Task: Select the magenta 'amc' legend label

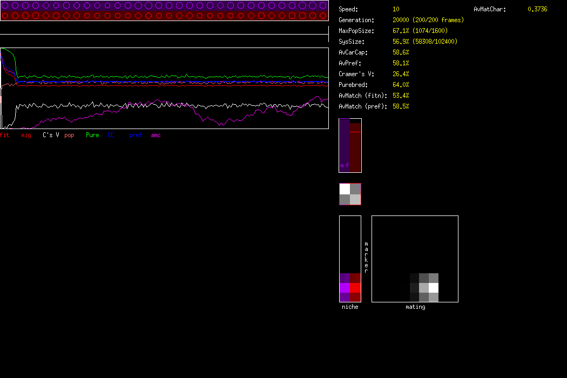Action: pos(156,135)
